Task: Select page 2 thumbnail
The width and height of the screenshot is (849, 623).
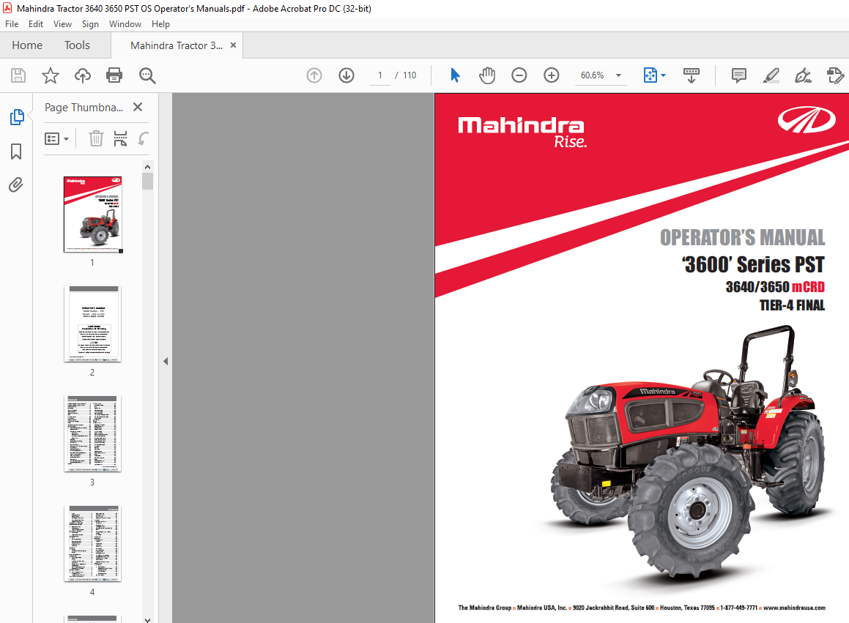Action: (x=92, y=324)
